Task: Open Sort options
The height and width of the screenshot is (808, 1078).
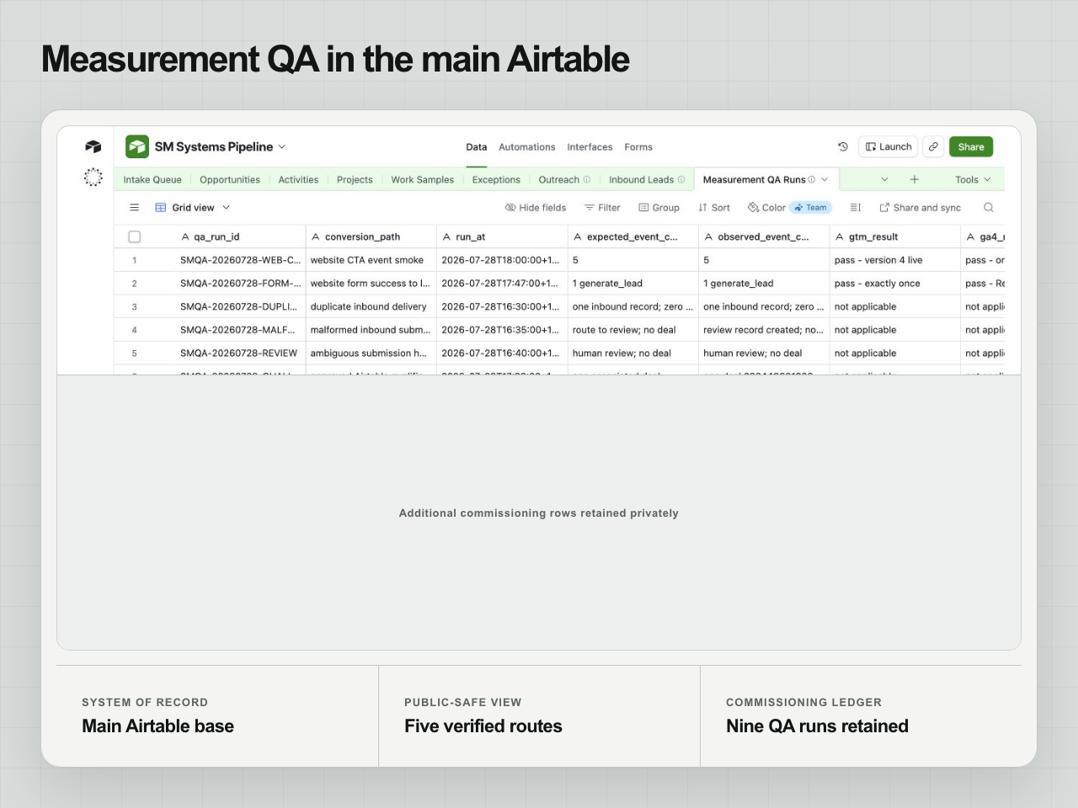Action: click(714, 207)
